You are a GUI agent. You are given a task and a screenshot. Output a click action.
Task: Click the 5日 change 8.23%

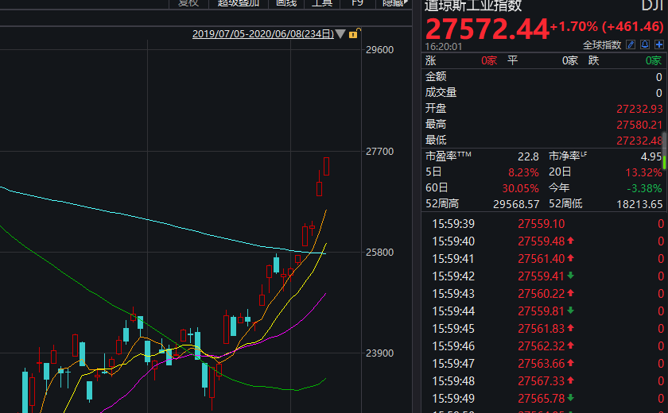523,172
